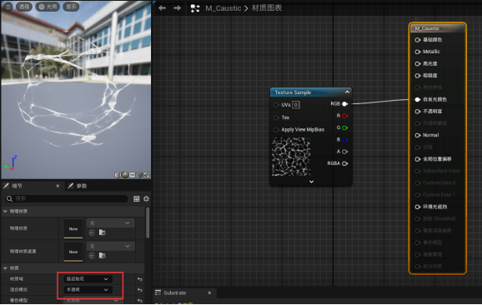This screenshot has height=305, width=482.
Task: Browse to 物理材质 asset in content browser
Action: (103, 232)
